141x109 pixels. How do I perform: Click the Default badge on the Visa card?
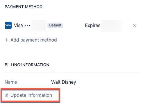[55, 25]
